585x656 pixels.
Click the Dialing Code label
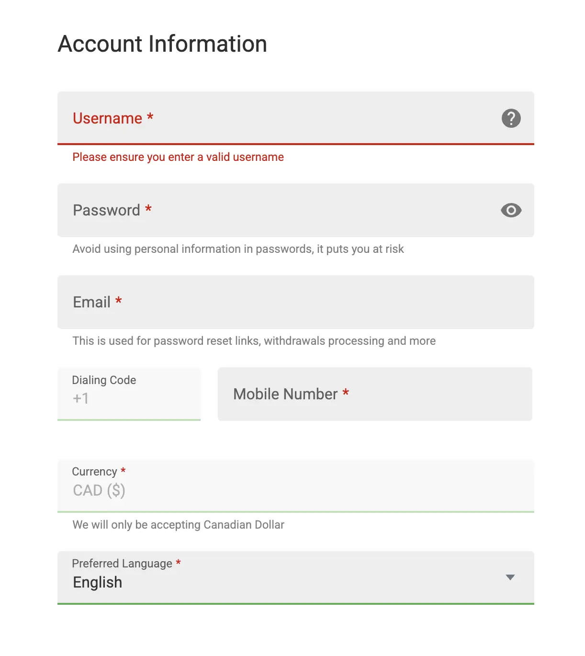pos(104,380)
